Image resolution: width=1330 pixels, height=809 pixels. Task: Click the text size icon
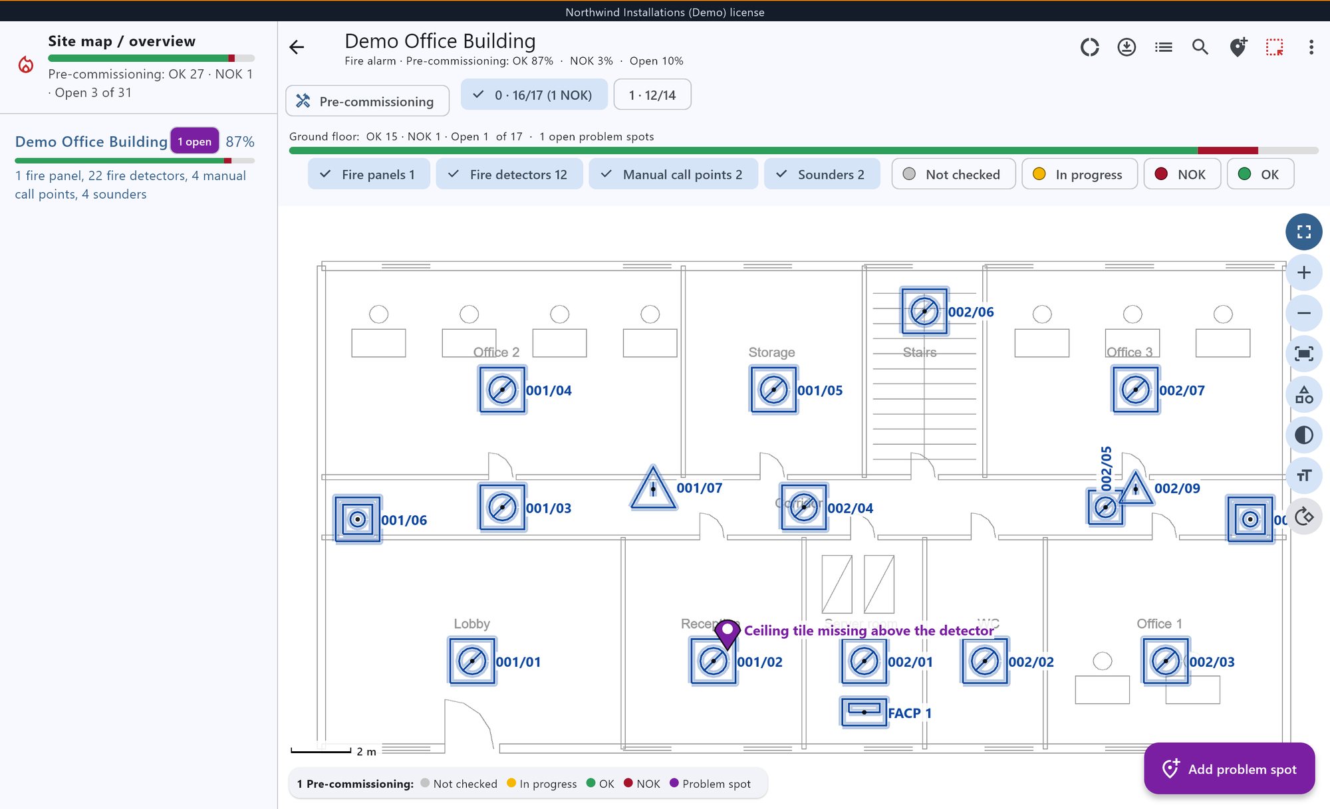[x=1303, y=476]
